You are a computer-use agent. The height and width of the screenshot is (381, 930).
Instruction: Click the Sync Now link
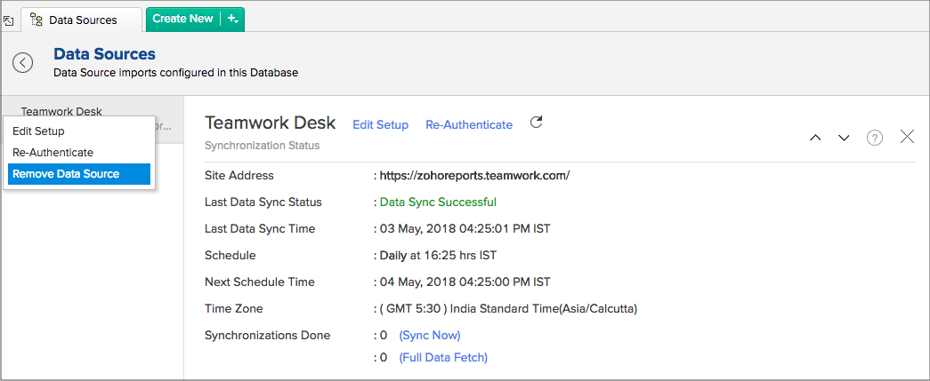click(x=430, y=336)
